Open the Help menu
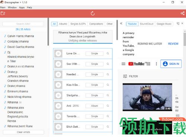This screenshot has width=186, height=137. click(29, 7)
